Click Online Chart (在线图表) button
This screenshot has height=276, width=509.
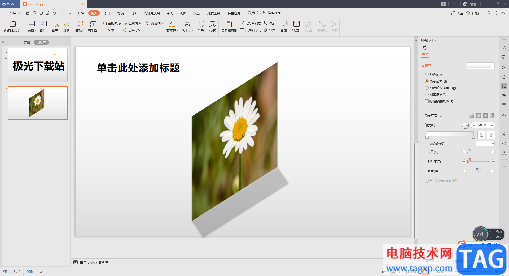pyautogui.click(x=132, y=23)
